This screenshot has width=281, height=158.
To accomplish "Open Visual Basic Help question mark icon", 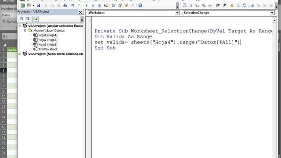I will 140,5.
